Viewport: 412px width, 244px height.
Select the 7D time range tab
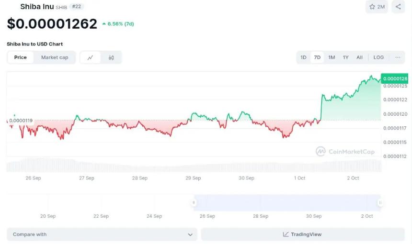(x=317, y=57)
